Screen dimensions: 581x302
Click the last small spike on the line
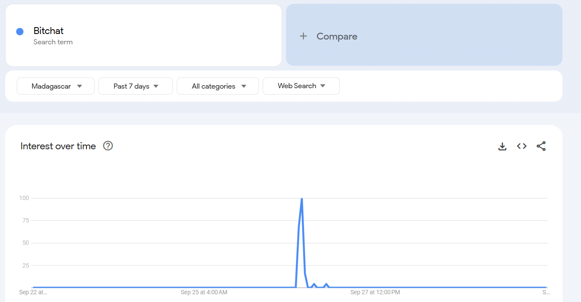coord(326,284)
